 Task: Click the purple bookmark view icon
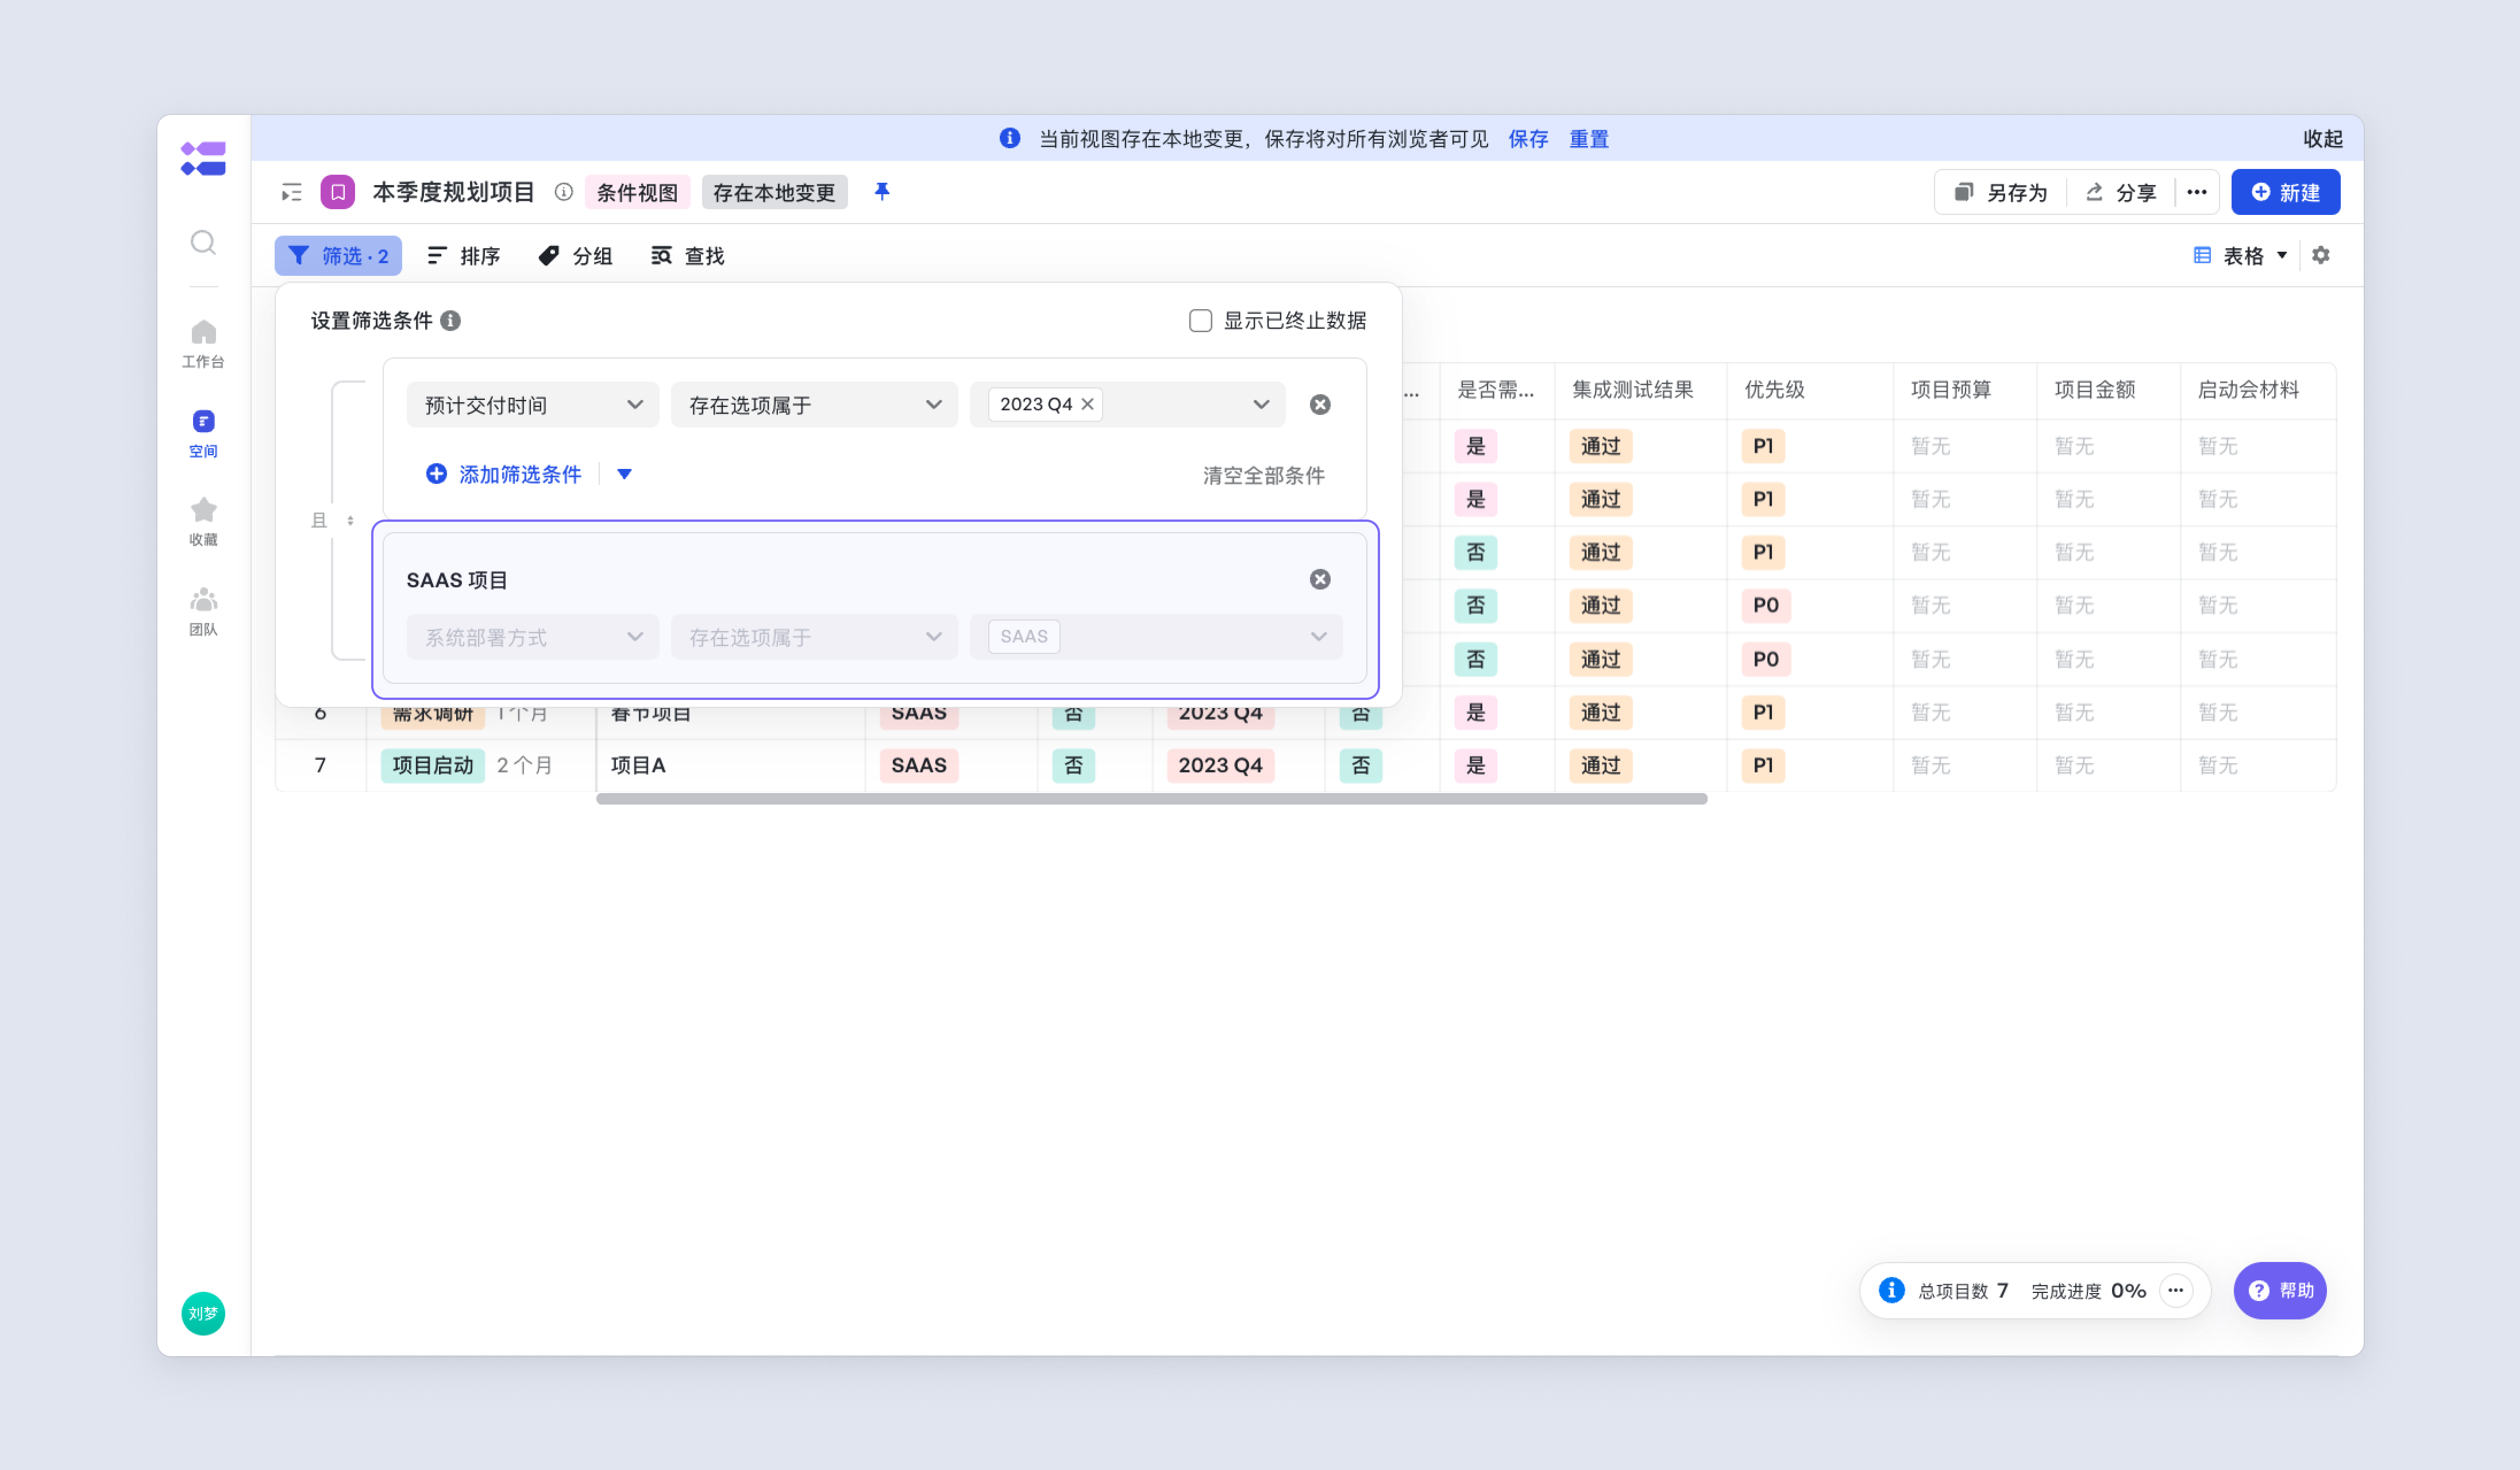(x=338, y=192)
